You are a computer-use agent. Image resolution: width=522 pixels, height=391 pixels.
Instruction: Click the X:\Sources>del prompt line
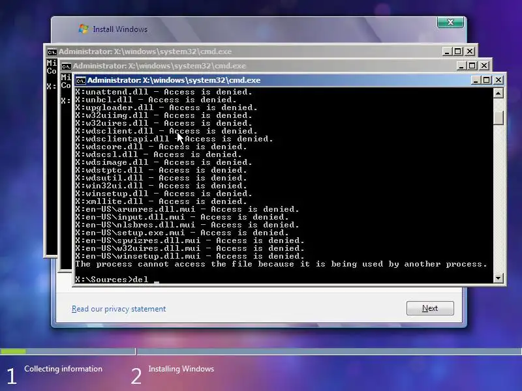click(117, 280)
